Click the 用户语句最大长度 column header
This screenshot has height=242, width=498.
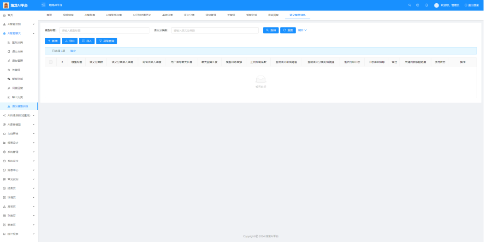coord(181,62)
